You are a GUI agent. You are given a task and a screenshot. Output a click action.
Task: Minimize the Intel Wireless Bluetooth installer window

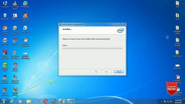point(114,24)
